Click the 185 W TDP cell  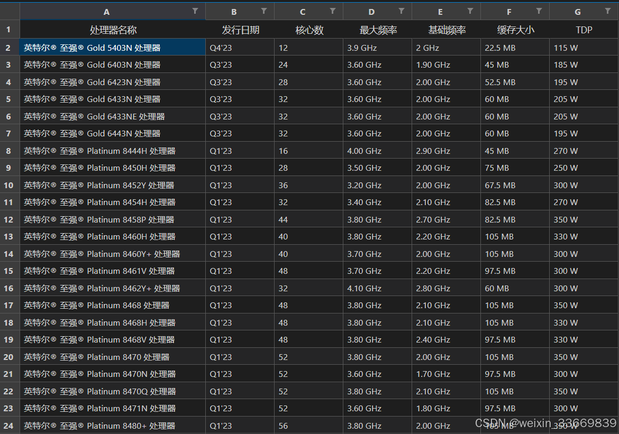(584, 64)
